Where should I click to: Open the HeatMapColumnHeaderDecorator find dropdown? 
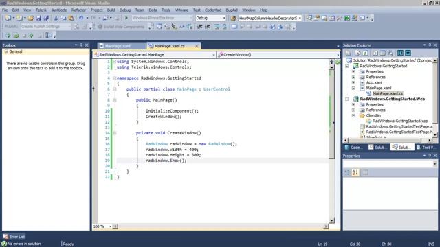[x=300, y=18]
